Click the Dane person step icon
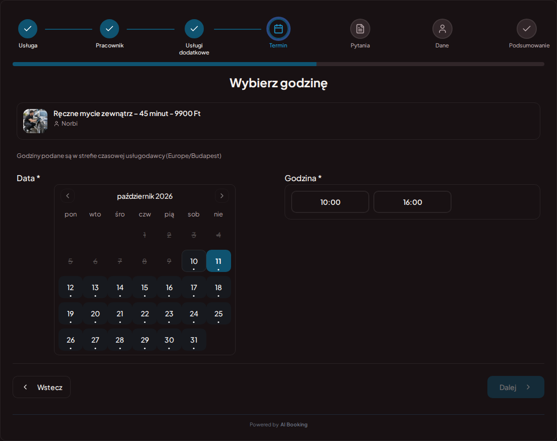557x441 pixels. pyautogui.click(x=442, y=29)
